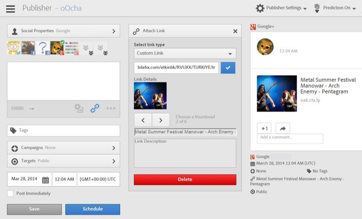Image resolution: width=362 pixels, height=219 pixels.
Task: Go to the previous thumbnail
Action: (143, 120)
